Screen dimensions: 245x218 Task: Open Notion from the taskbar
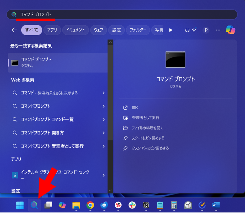[146, 205]
